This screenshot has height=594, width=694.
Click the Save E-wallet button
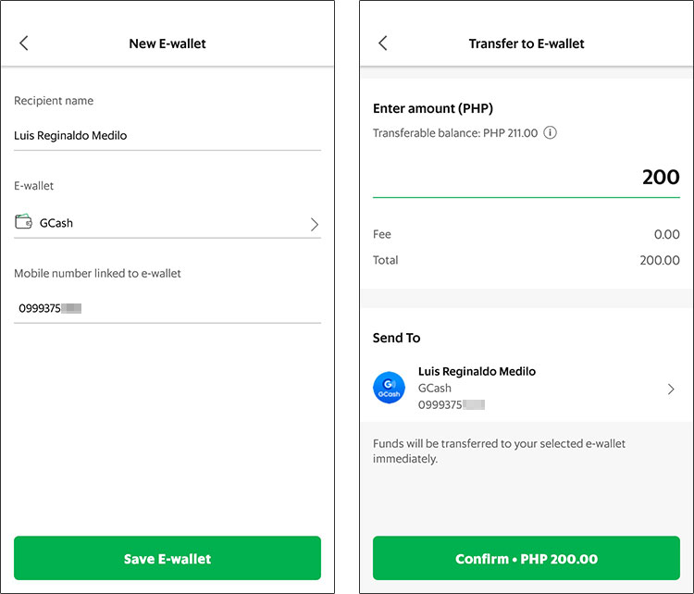tap(167, 558)
